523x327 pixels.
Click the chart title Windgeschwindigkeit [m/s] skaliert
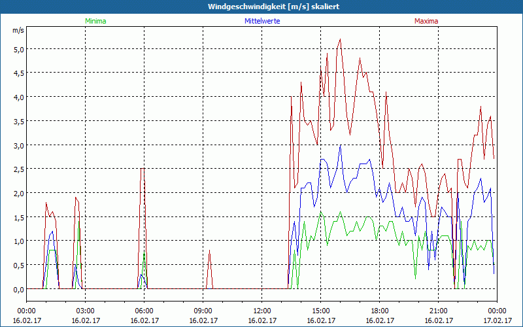click(x=273, y=7)
